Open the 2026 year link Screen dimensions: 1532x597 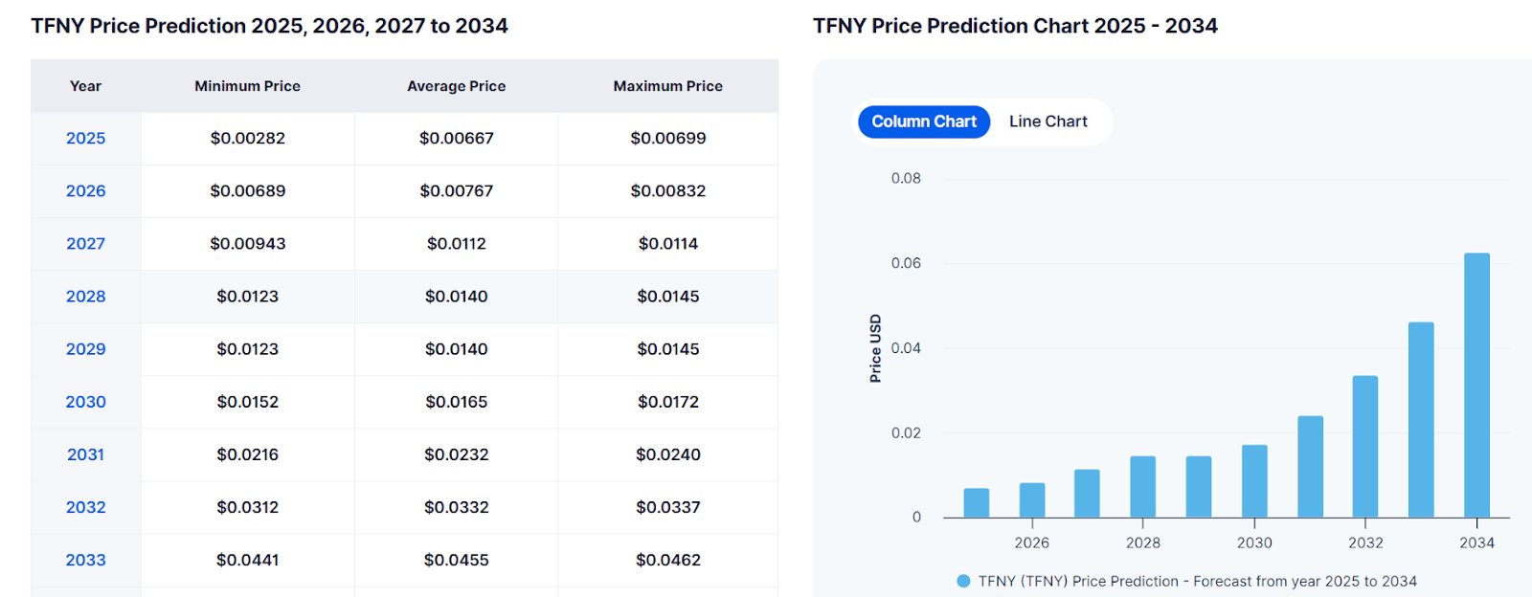tap(85, 191)
